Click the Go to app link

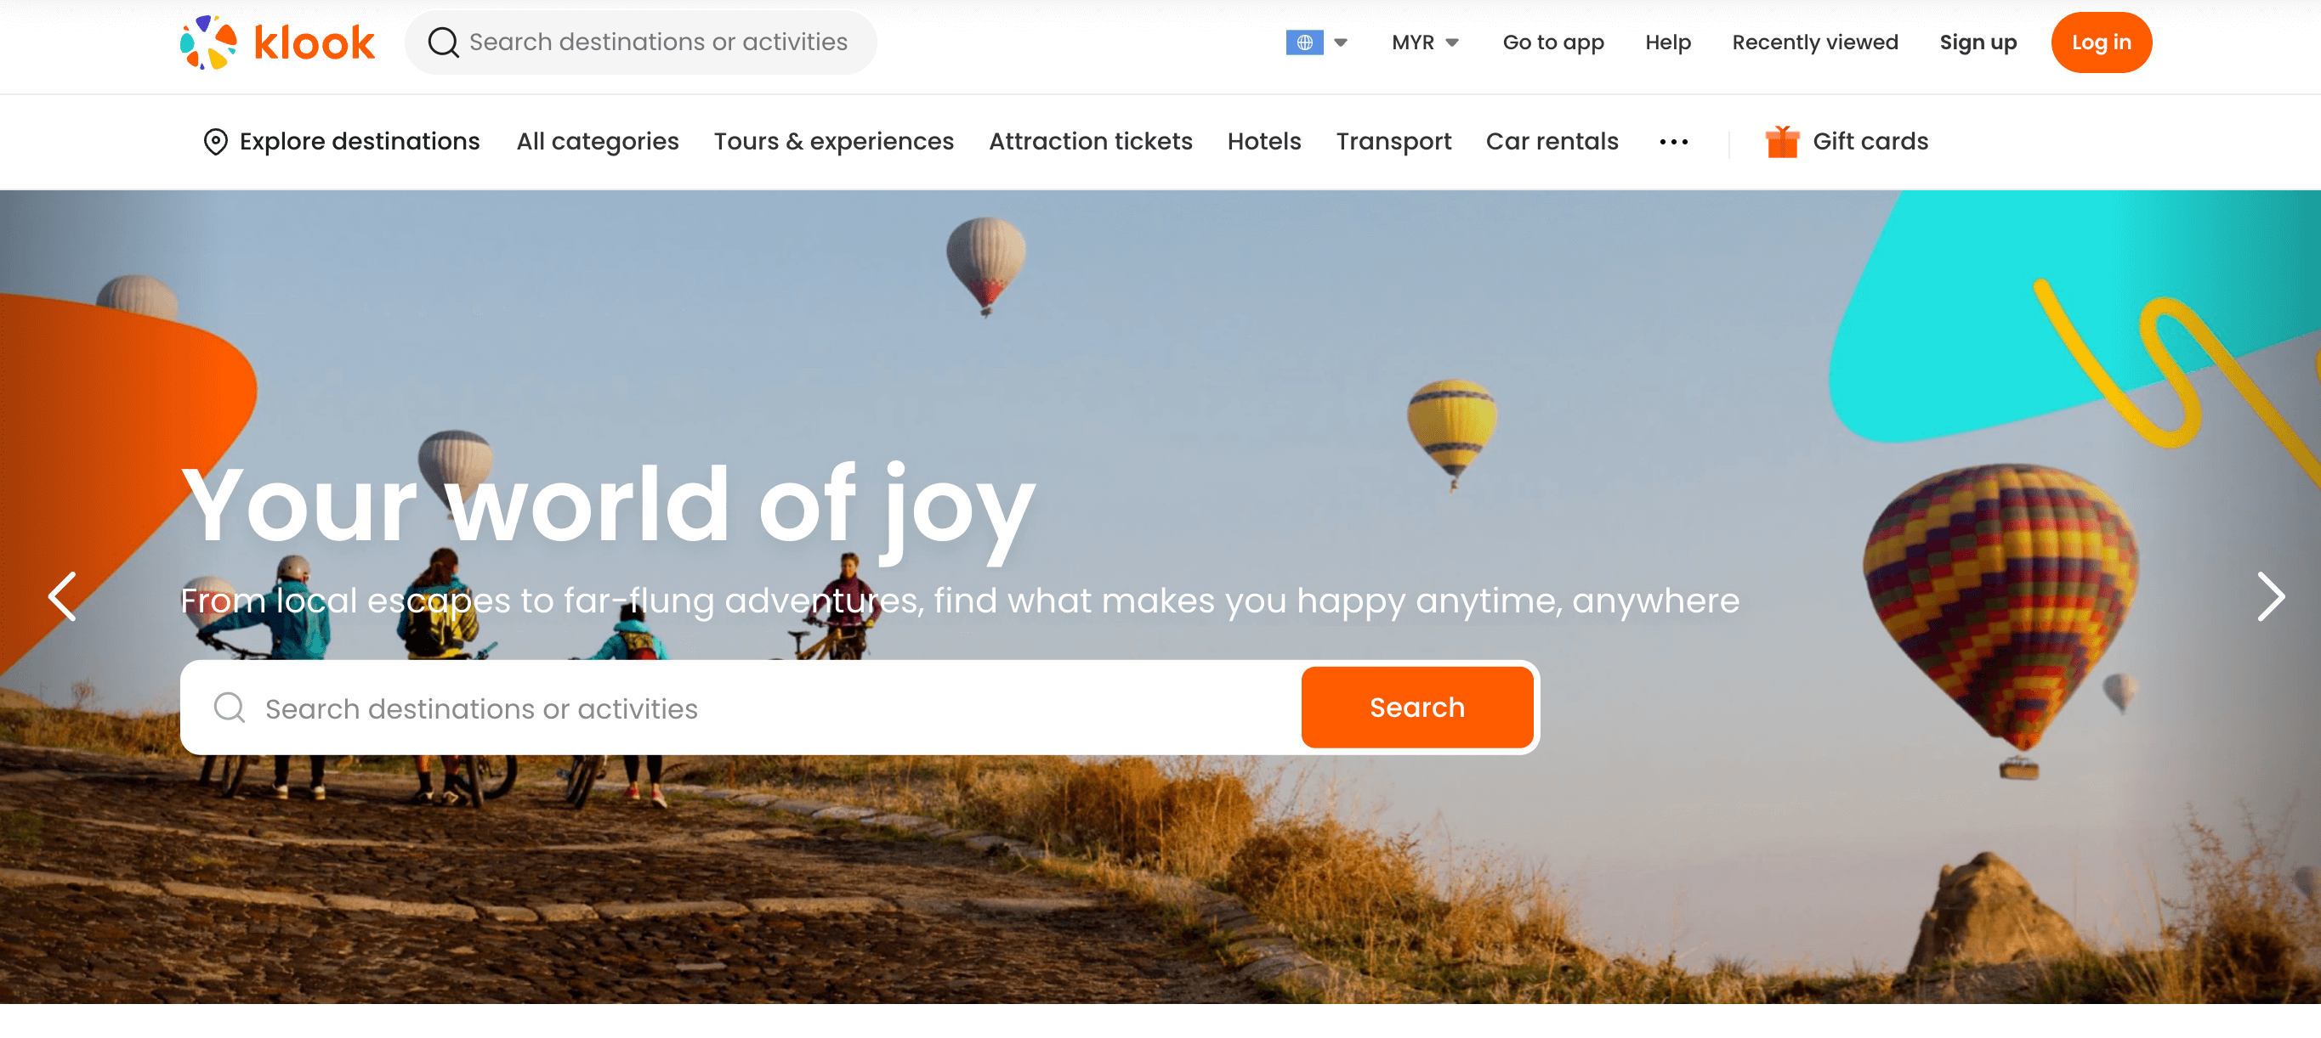1552,42
